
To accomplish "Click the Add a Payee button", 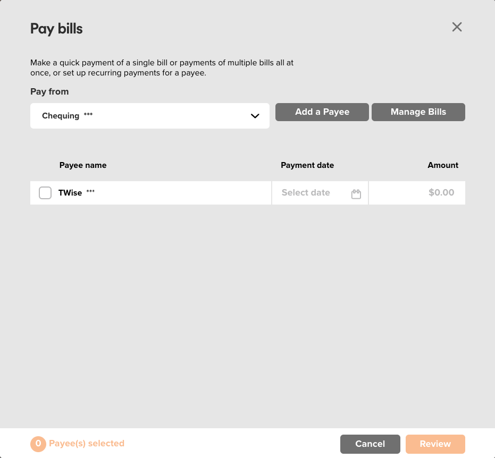I will (322, 112).
